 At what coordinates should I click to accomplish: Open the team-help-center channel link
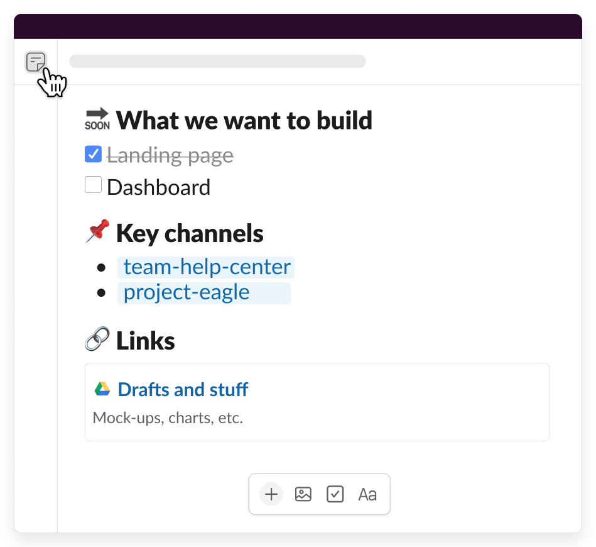pos(207,267)
